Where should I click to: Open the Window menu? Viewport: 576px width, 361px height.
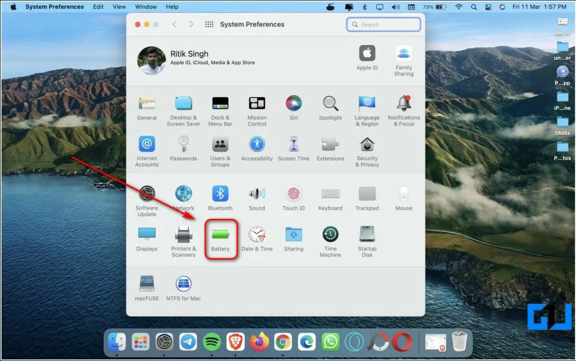coord(146,7)
